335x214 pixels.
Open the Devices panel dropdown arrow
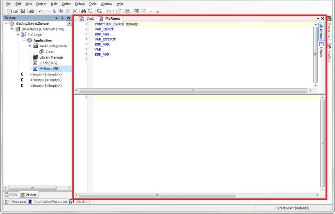57,18
